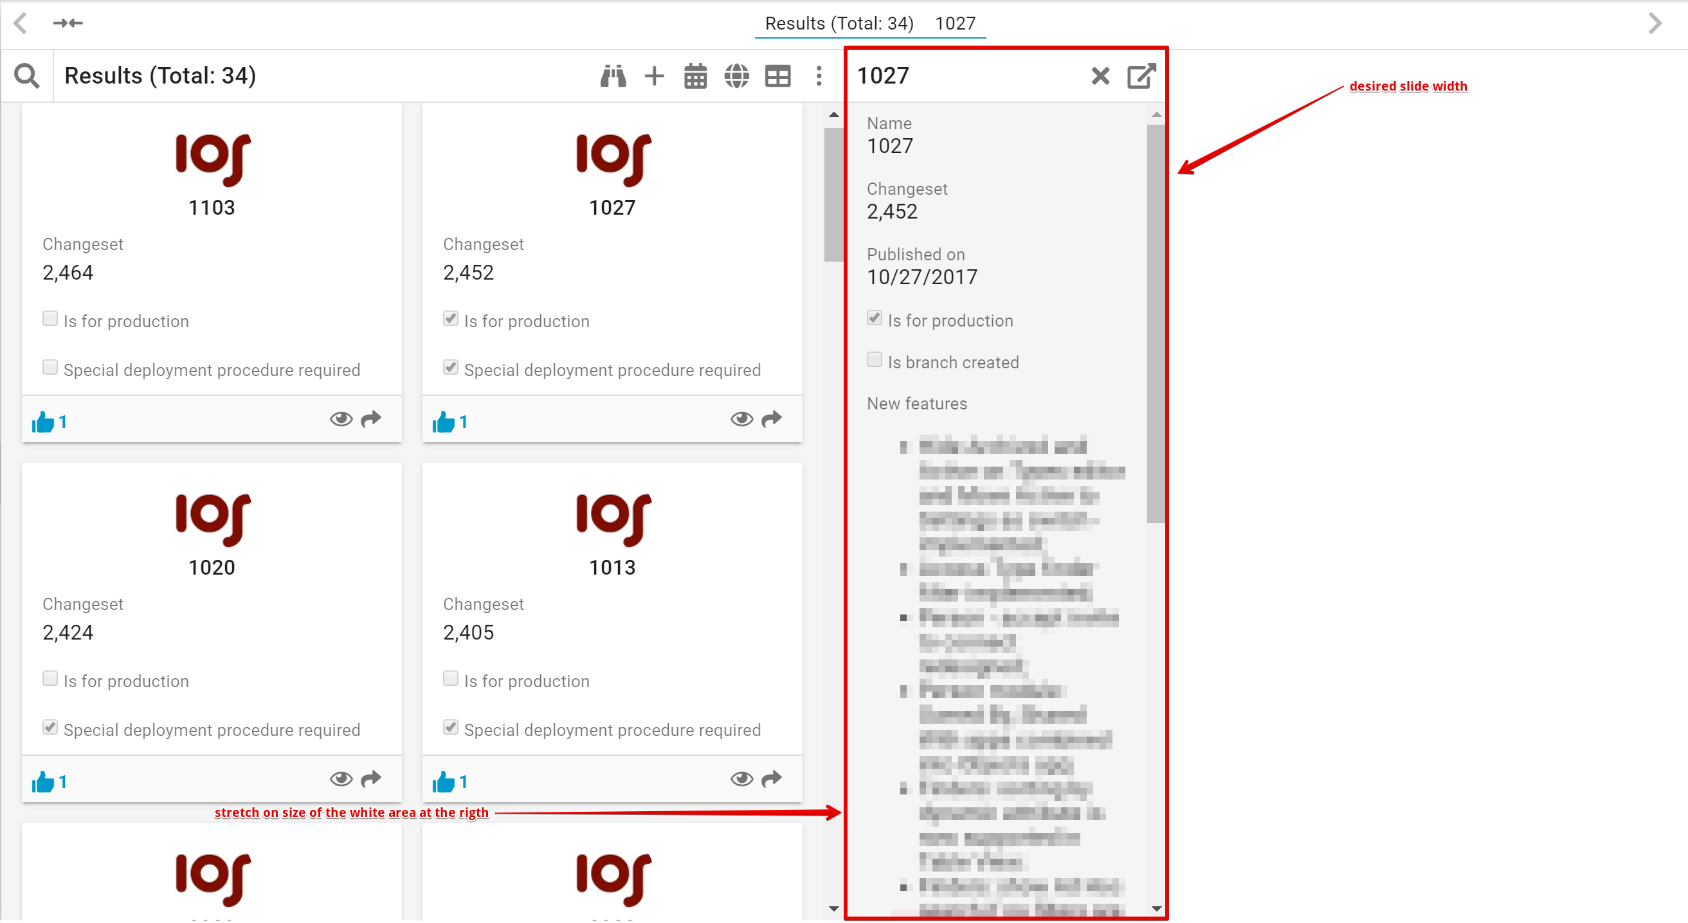Toggle eye icon on card 1027

[742, 418]
